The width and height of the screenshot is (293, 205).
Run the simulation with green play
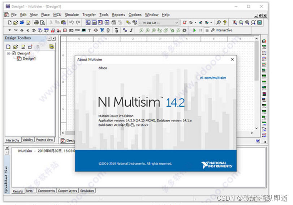point(194,30)
